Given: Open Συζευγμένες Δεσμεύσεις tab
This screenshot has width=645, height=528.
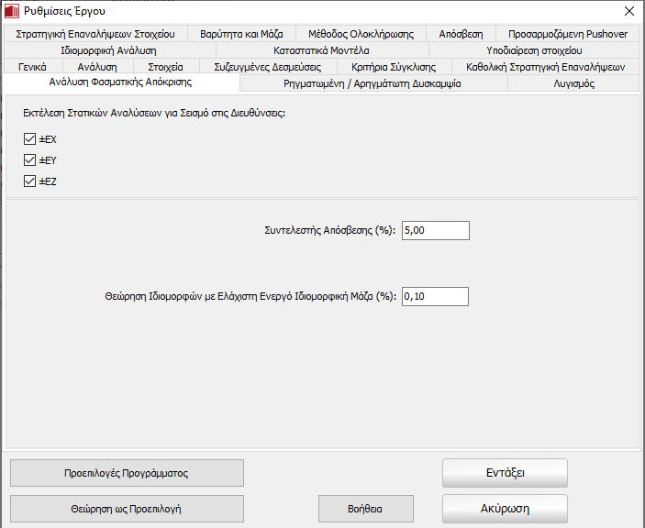Looking at the screenshot, I should tap(267, 67).
